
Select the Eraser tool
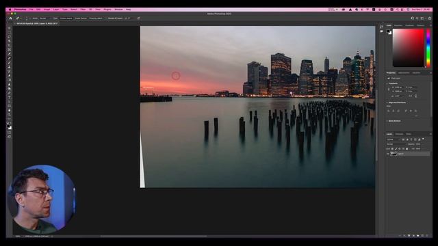[x=9, y=76]
